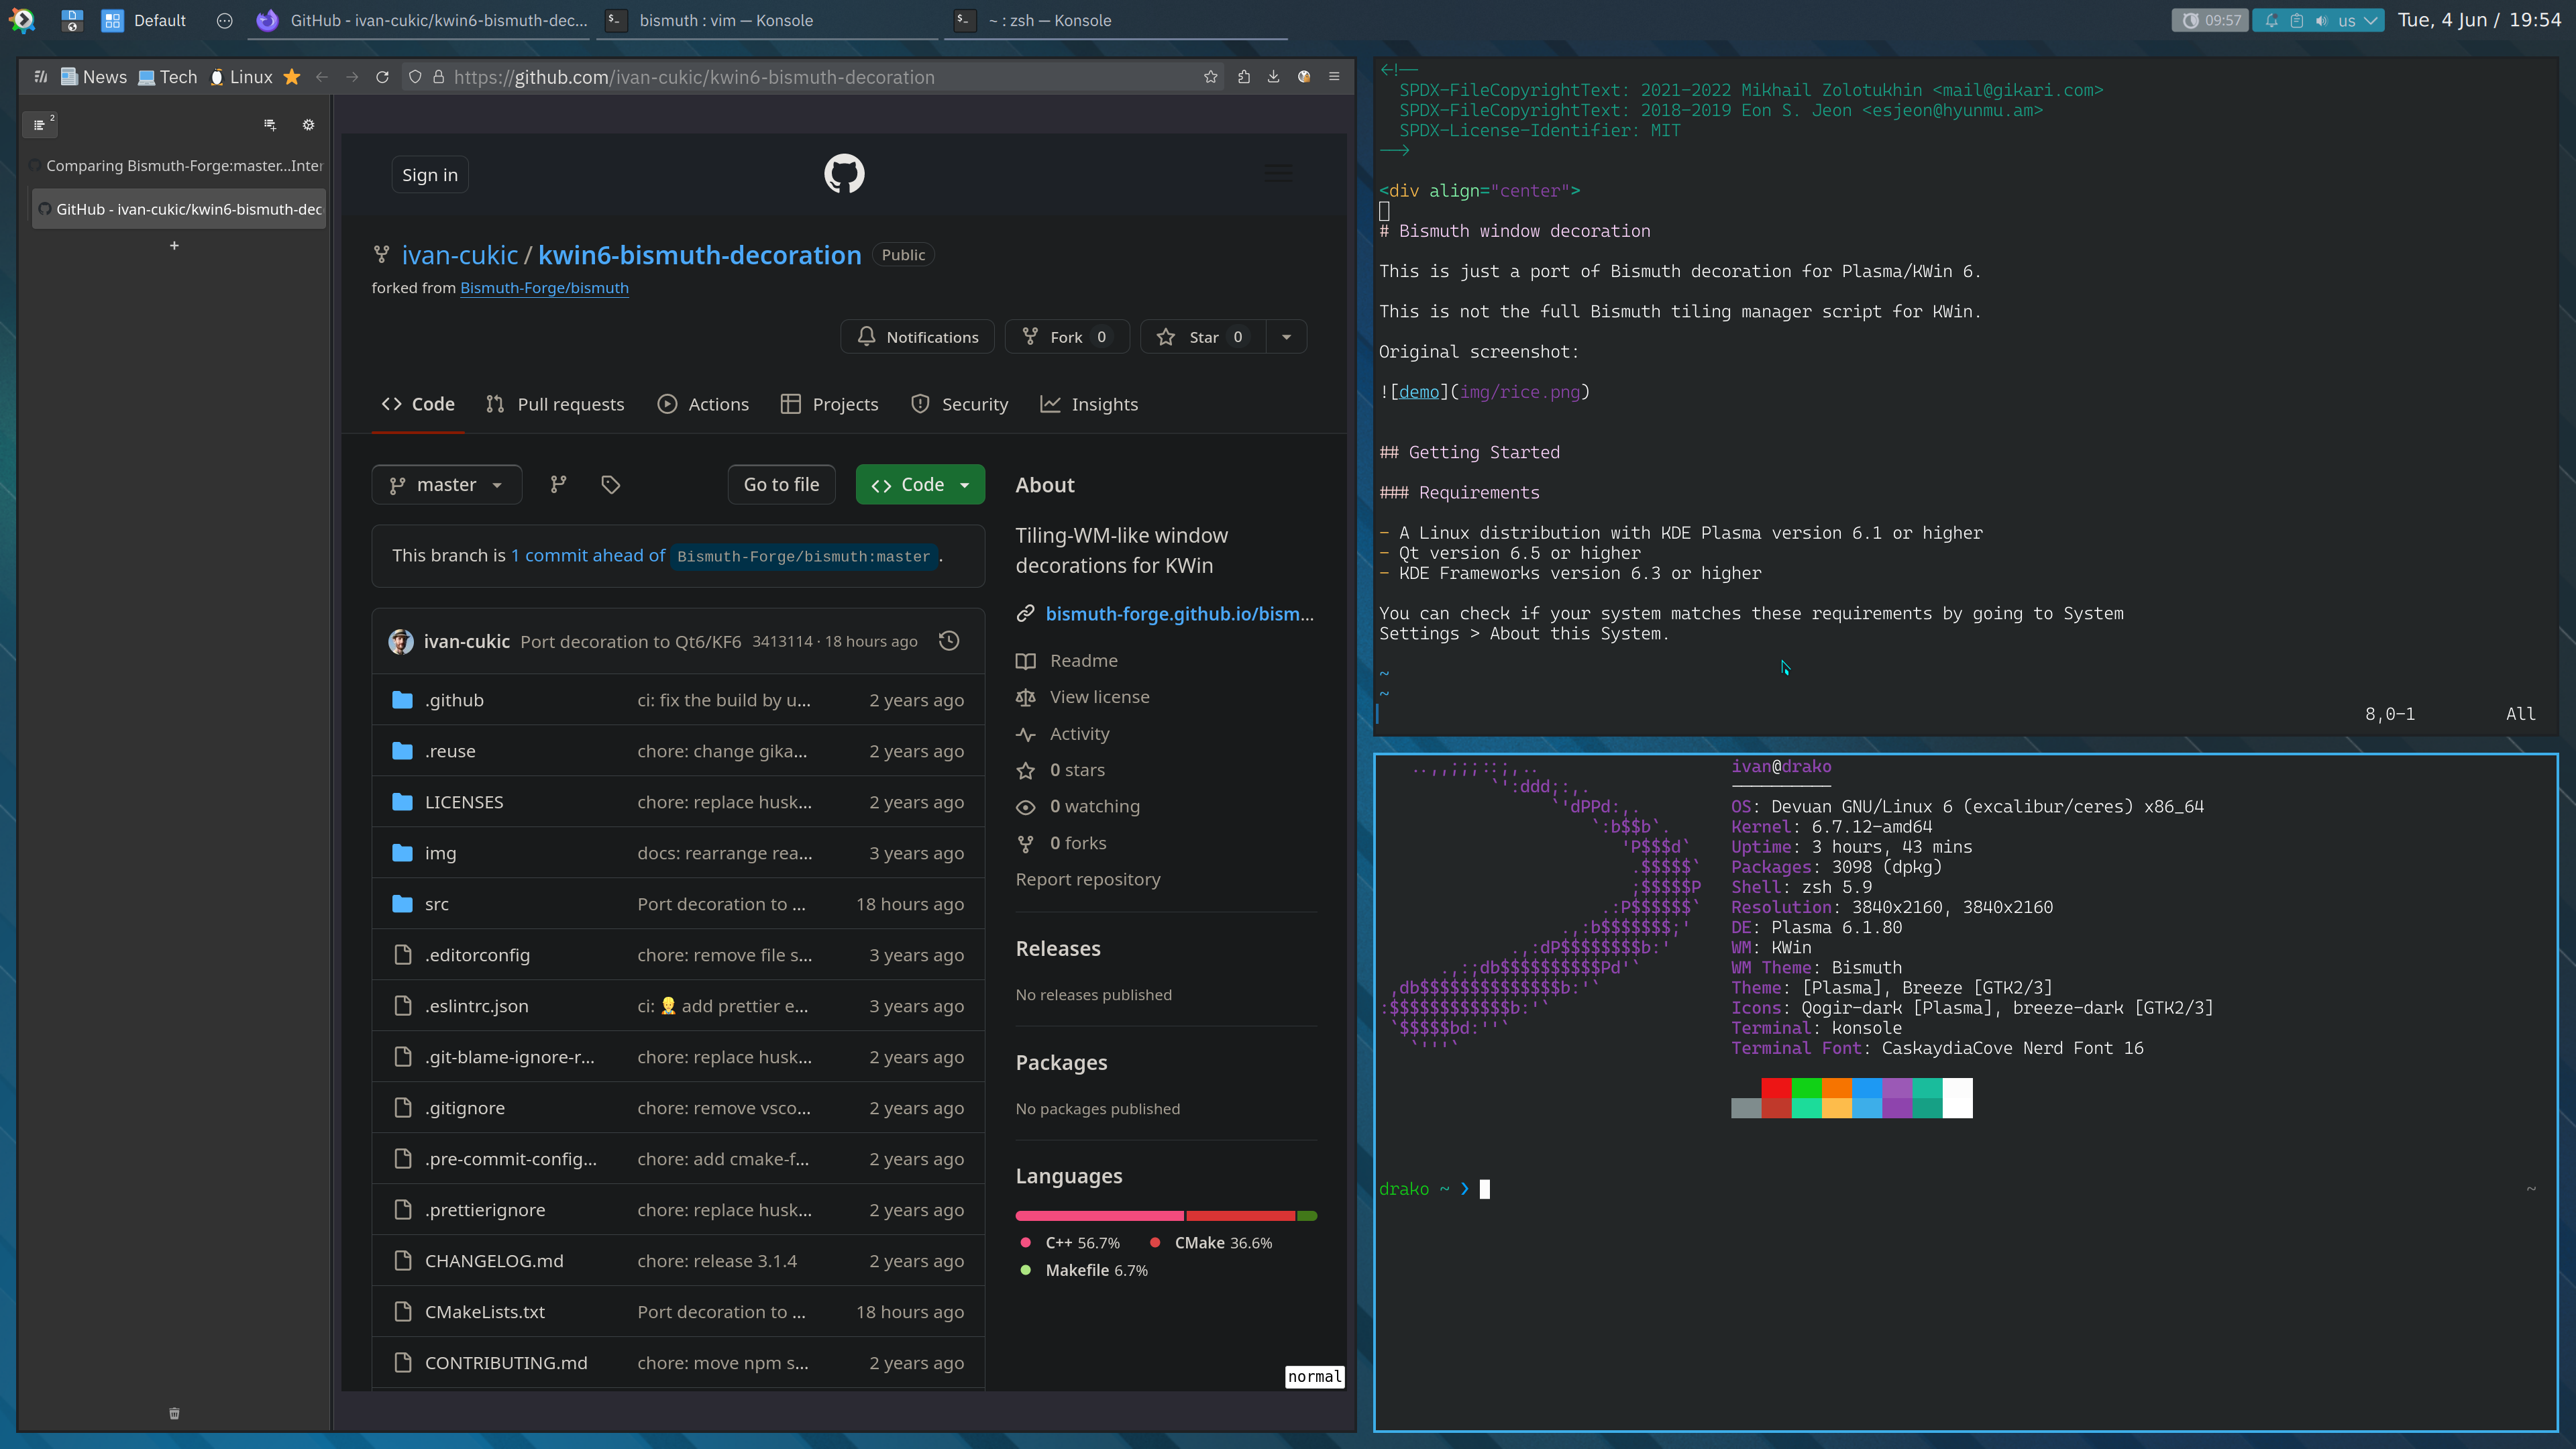Click the tracking protection shield icon
Screen dimensions: 2576x1449
tap(415, 77)
